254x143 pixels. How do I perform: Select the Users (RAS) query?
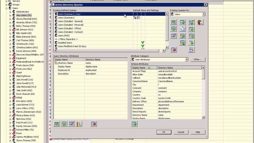[x=110, y=35]
